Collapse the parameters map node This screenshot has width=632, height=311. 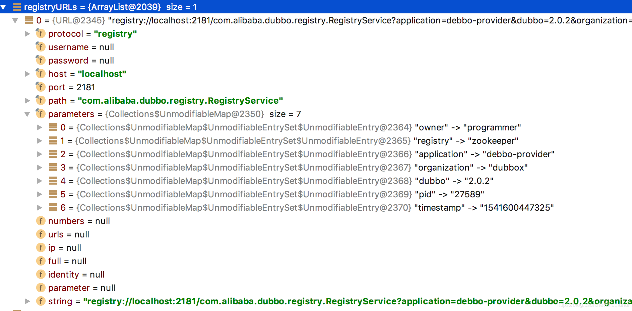tap(27, 114)
